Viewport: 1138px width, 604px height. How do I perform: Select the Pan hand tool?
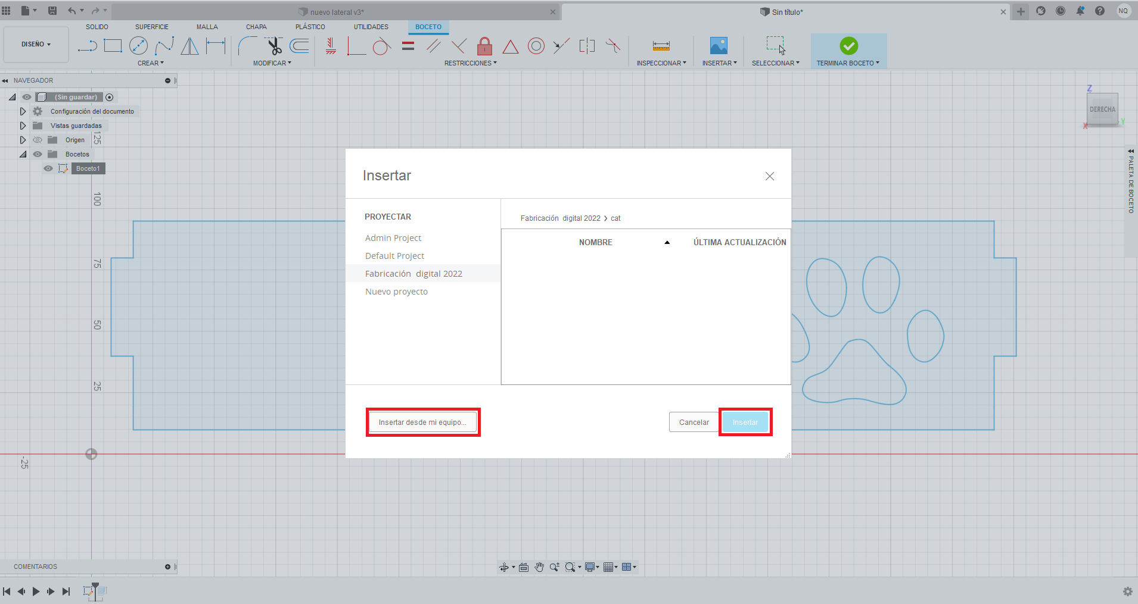point(539,567)
